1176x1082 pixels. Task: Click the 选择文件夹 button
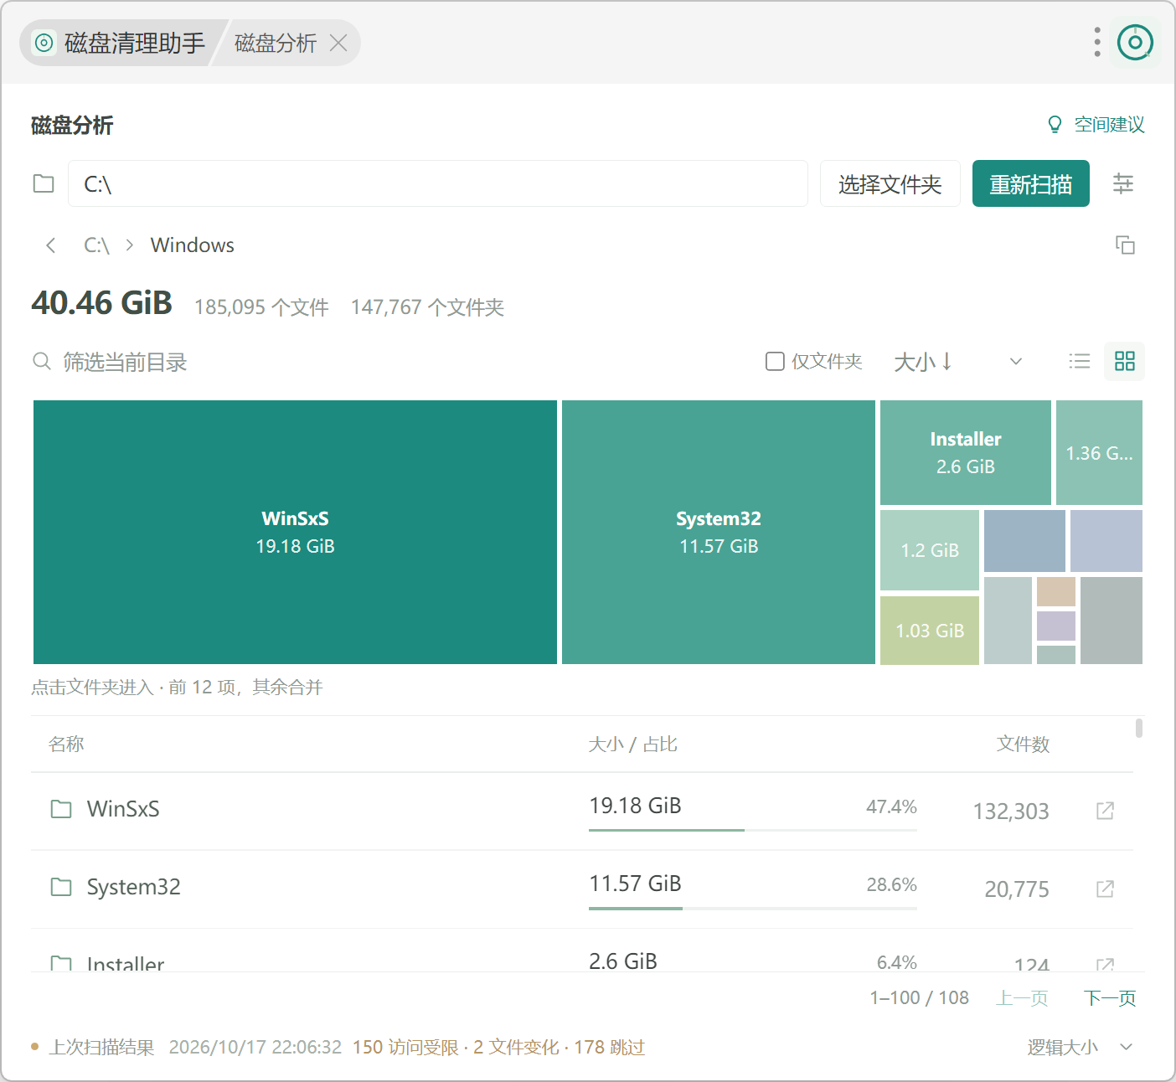(x=890, y=183)
